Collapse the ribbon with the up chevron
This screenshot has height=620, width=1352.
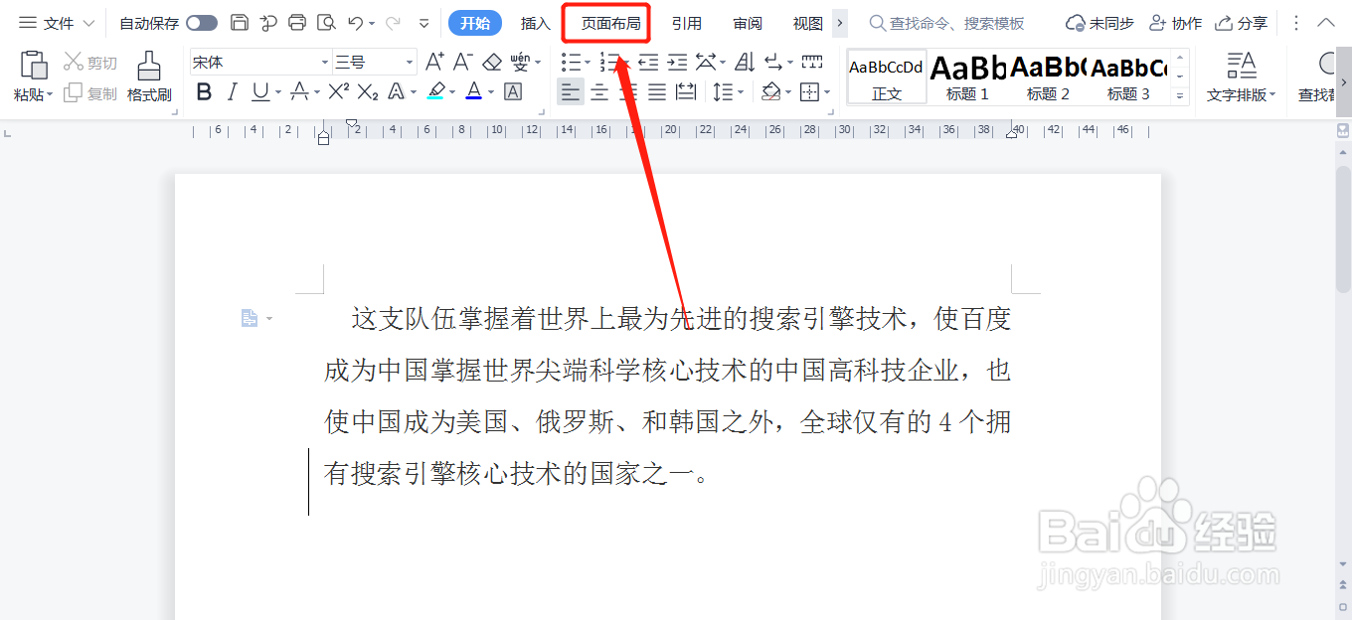click(1326, 23)
